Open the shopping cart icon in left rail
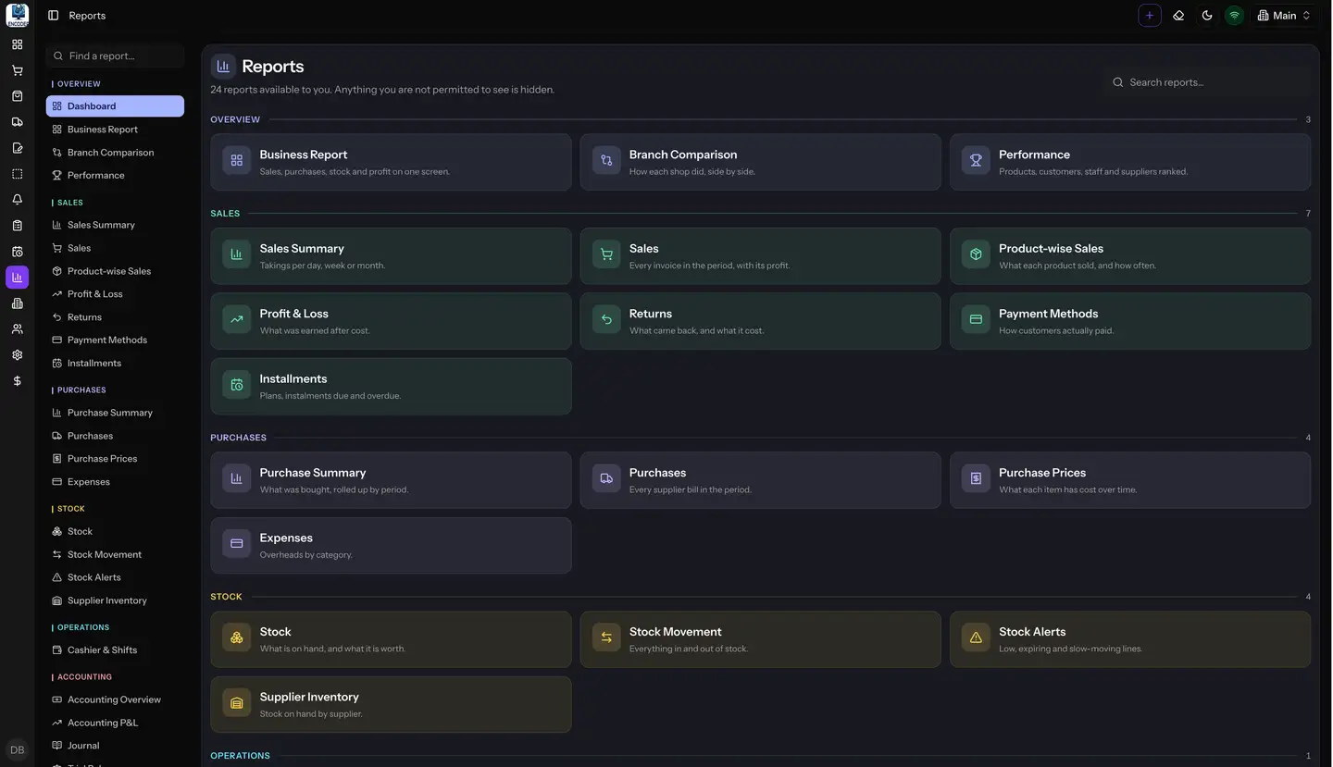 [17, 70]
